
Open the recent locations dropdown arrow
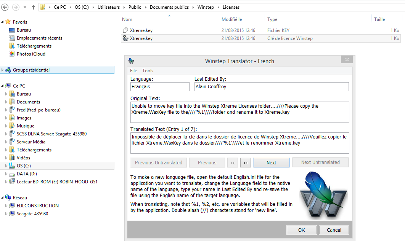25,7
